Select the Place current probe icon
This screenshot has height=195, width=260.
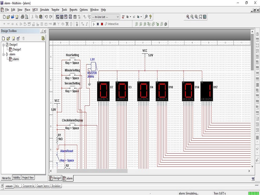141,24
